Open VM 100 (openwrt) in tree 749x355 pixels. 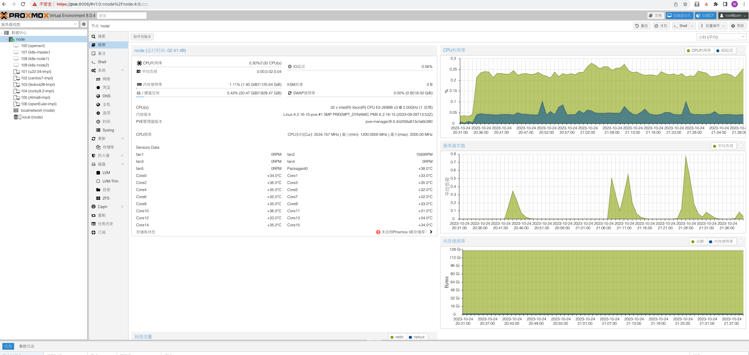[33, 46]
